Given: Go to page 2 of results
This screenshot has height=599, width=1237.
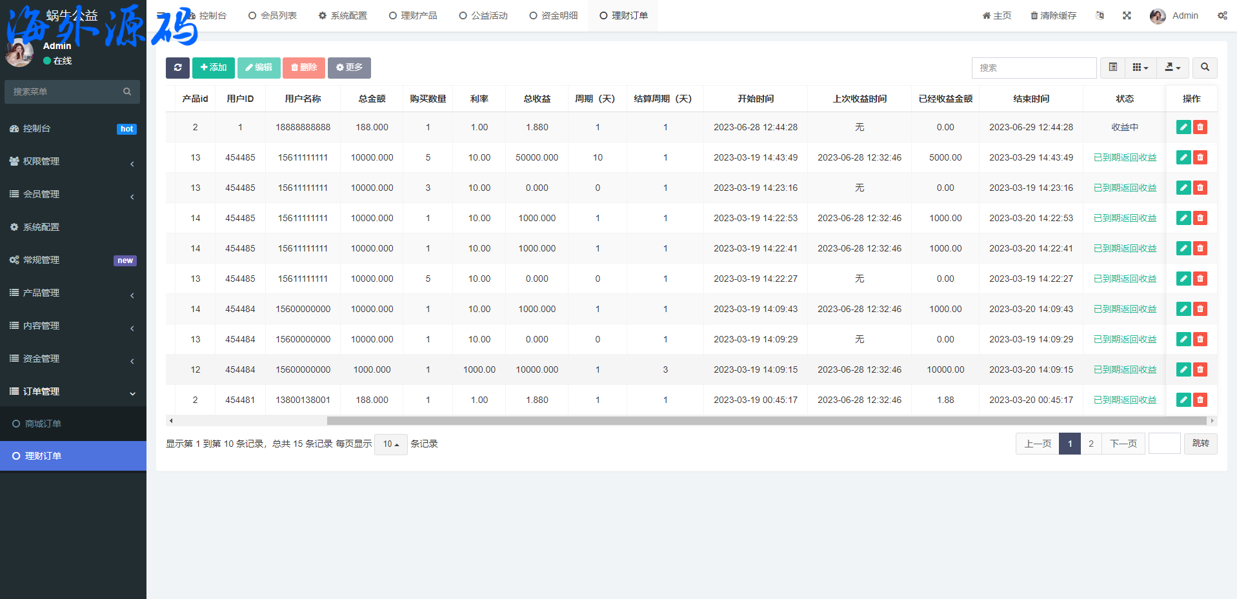Looking at the screenshot, I should (x=1091, y=444).
